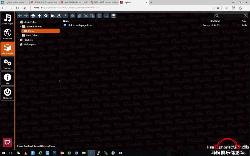This screenshot has height=156, width=250.
Task: Open the CD Ripper section
Action: [7, 34]
